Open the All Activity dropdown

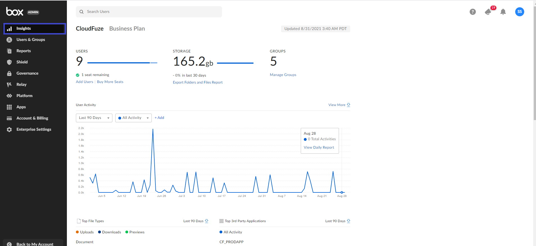(x=134, y=118)
